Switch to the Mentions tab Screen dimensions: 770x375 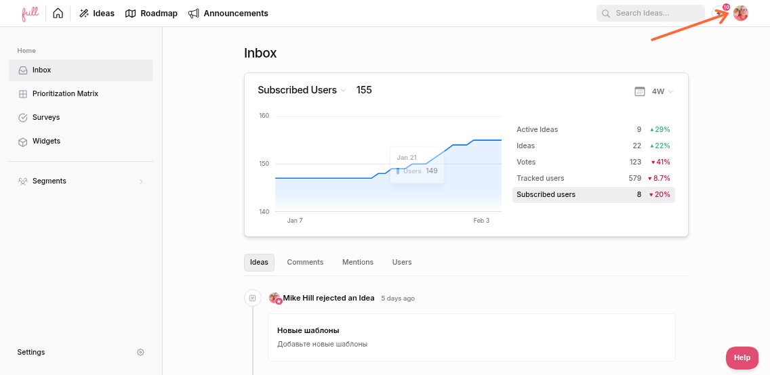tap(357, 262)
